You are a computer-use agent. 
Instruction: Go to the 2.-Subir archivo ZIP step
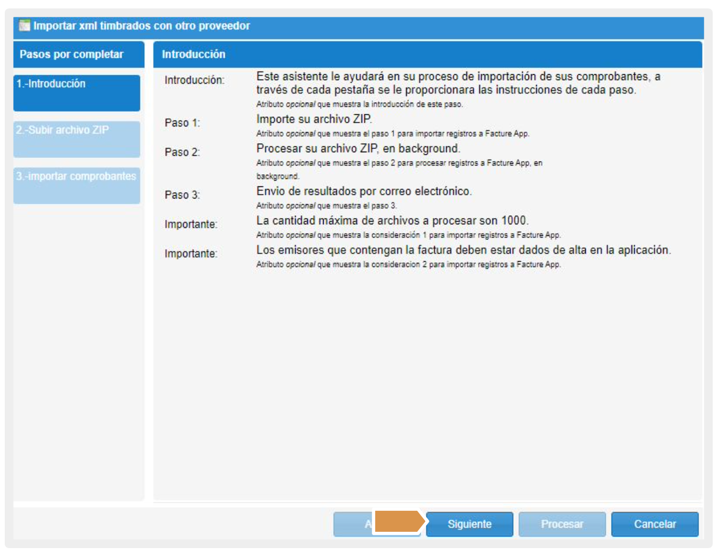point(77,139)
